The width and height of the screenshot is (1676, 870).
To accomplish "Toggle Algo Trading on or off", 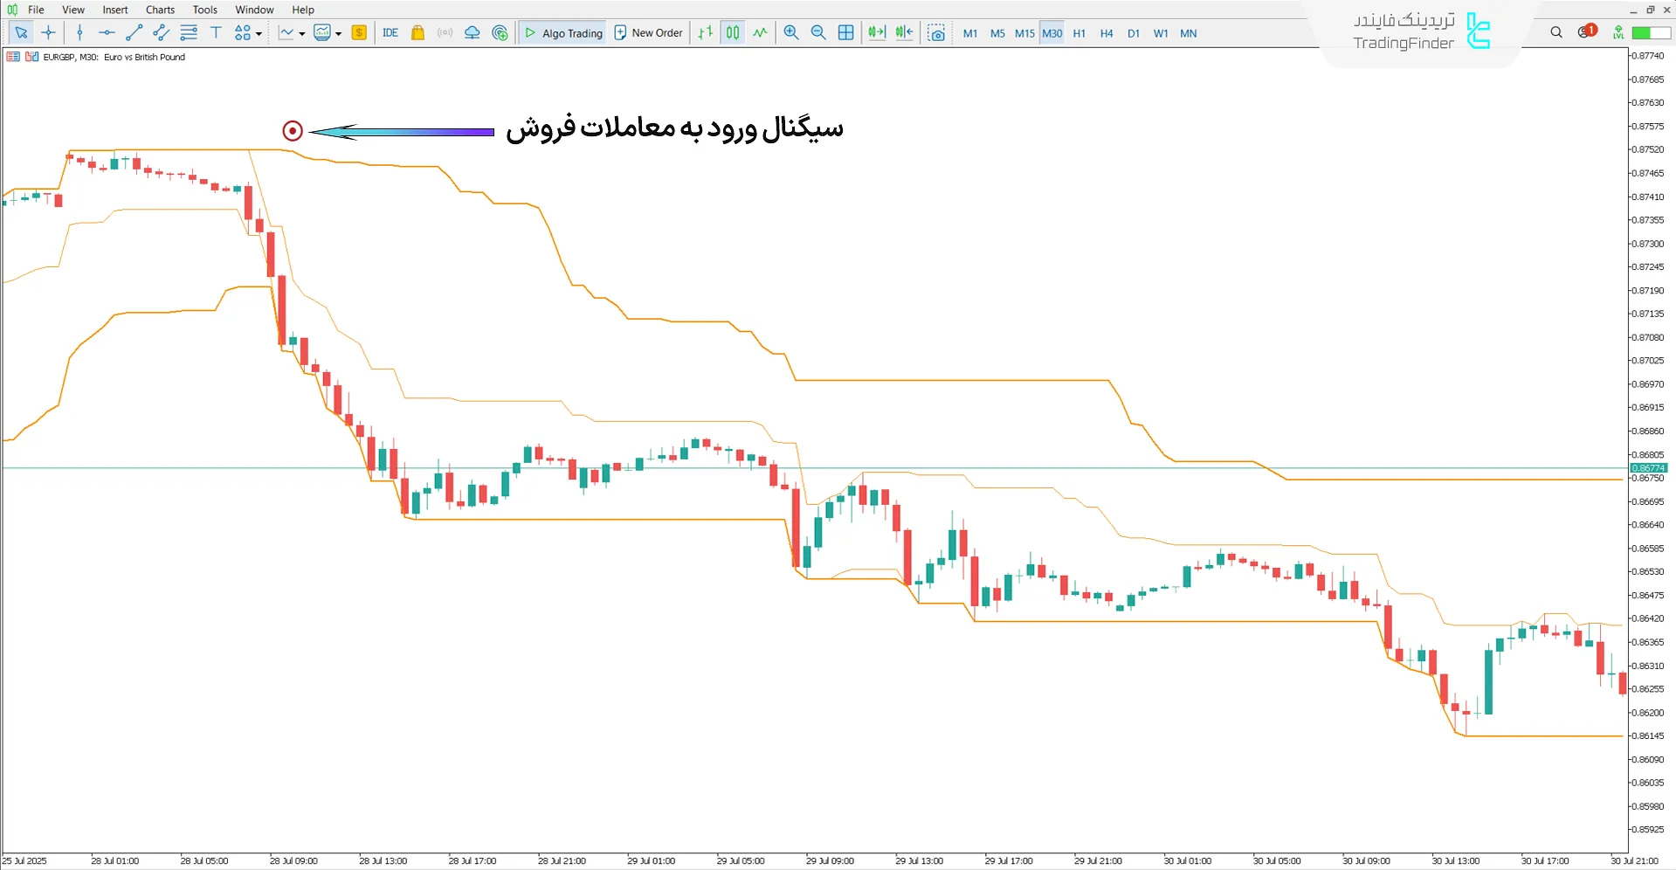I will (563, 33).
